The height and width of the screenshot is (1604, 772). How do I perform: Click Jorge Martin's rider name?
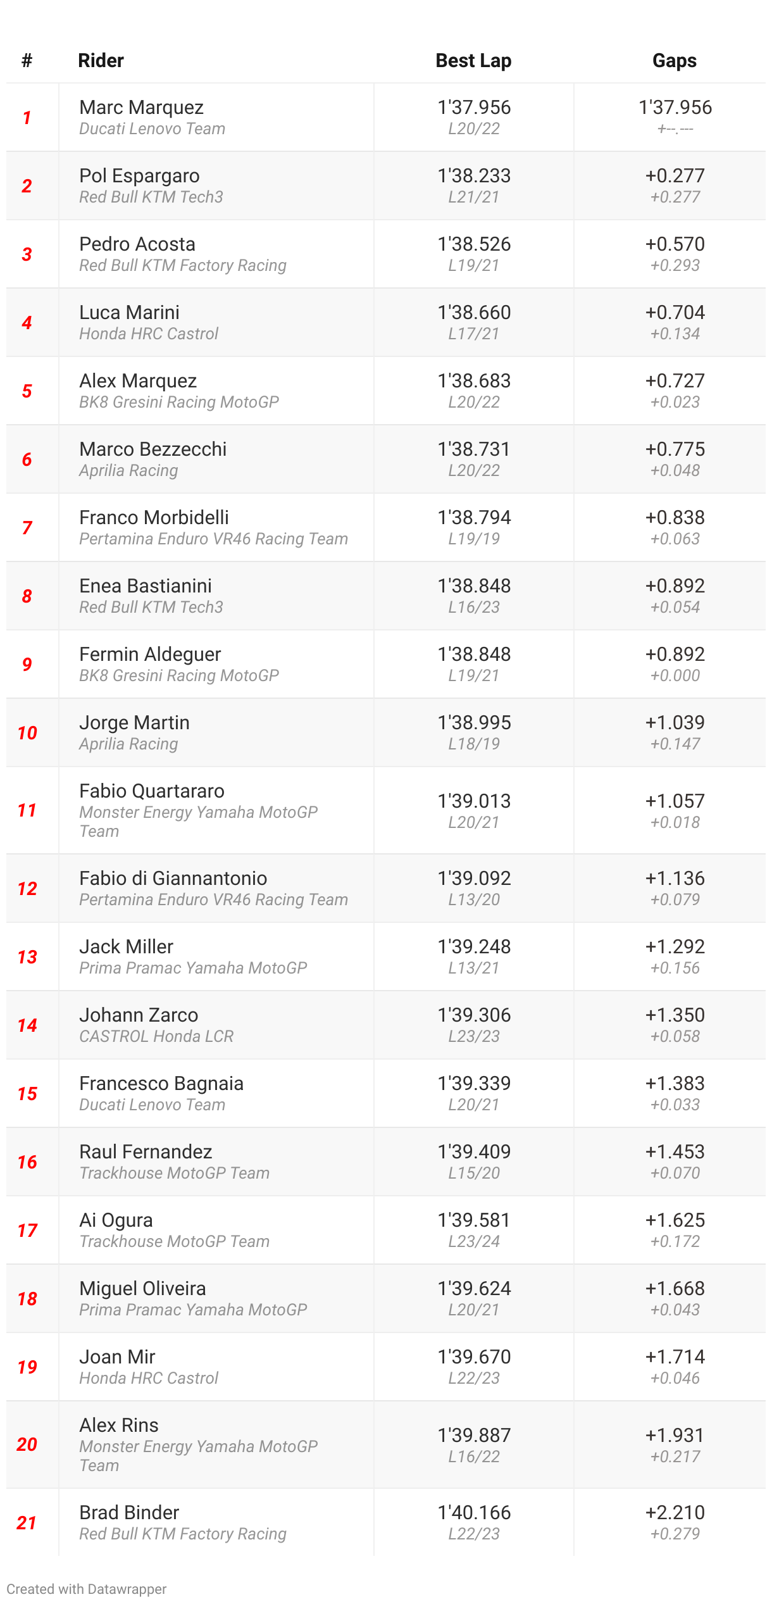[134, 723]
